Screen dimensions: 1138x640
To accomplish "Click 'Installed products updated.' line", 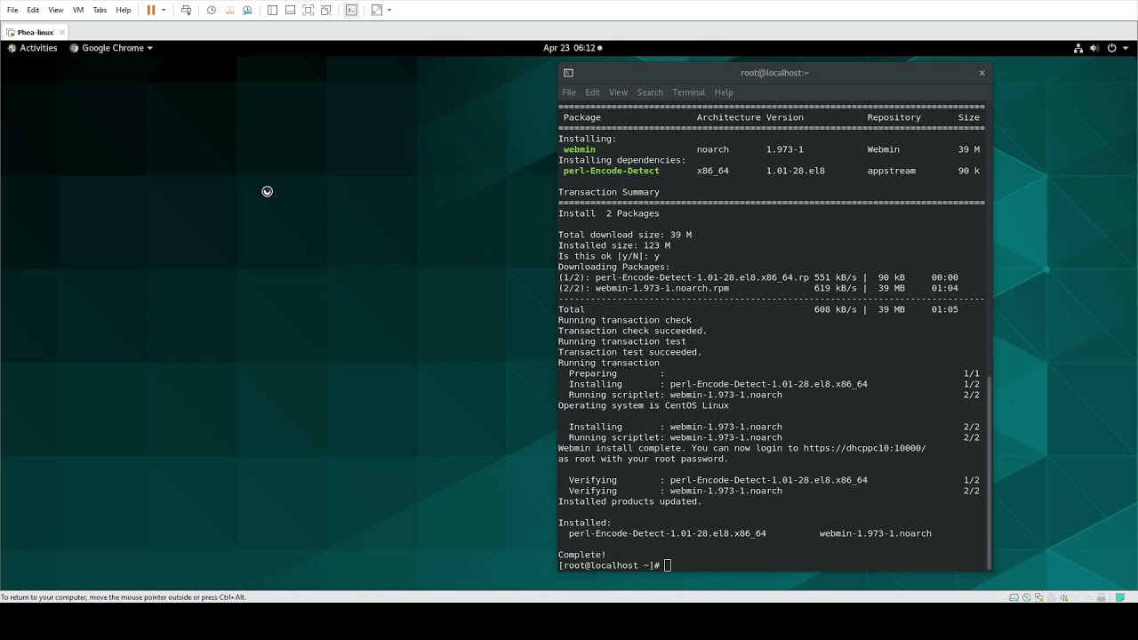I will [630, 501].
